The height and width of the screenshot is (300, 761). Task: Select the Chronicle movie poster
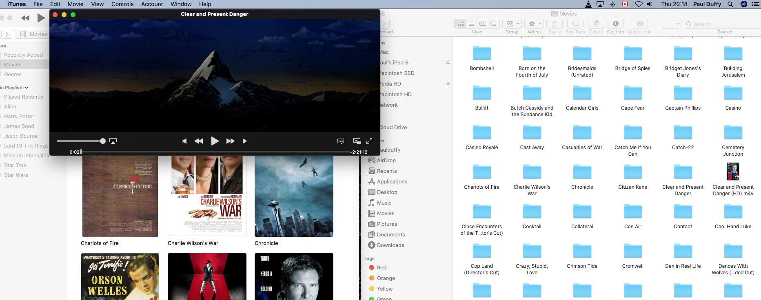click(294, 196)
